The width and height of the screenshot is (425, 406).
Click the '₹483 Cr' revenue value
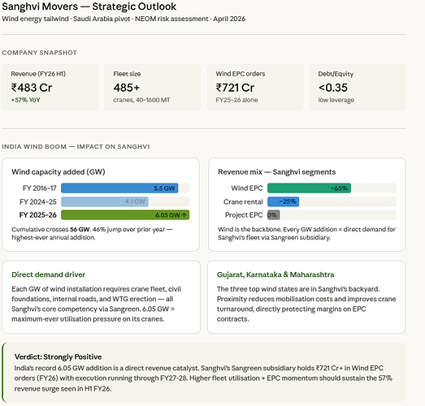32,88
